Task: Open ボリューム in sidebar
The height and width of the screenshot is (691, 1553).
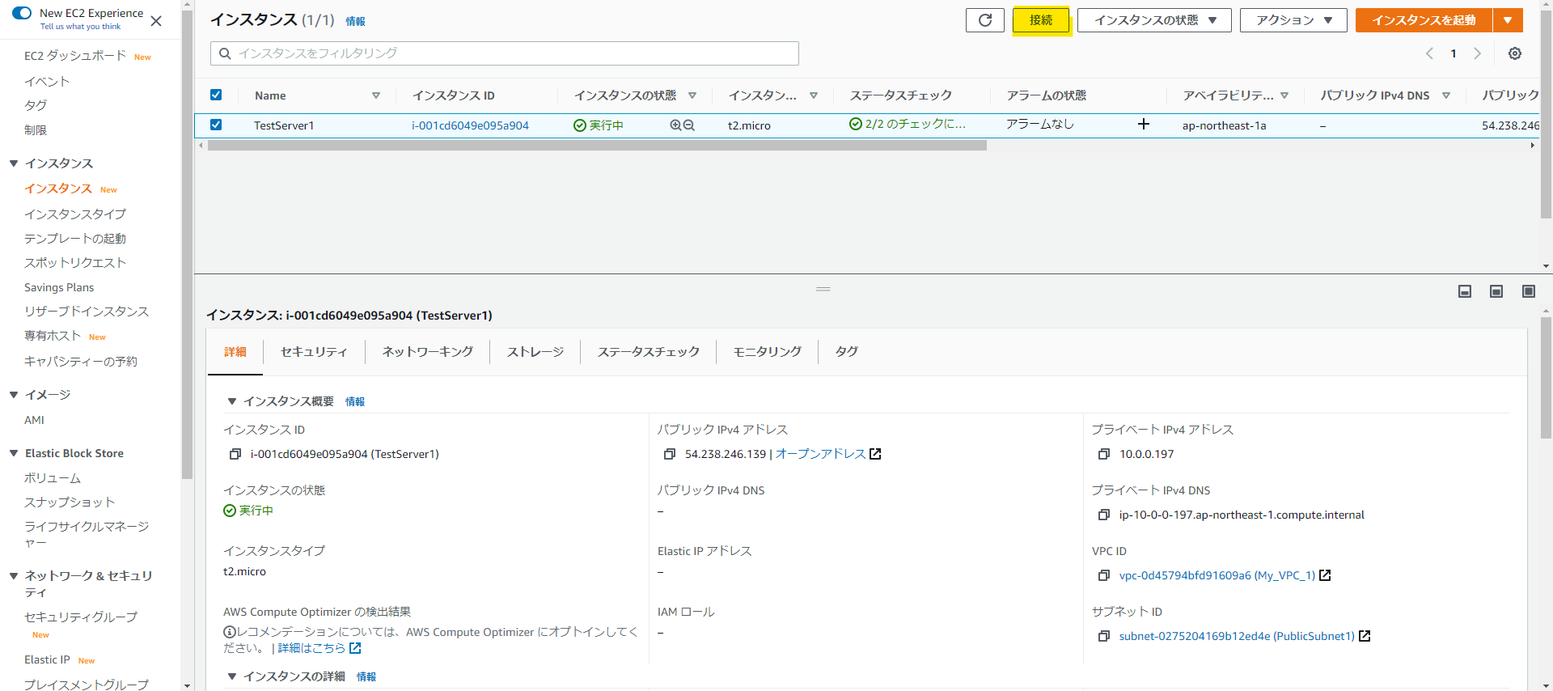Action: [x=53, y=478]
